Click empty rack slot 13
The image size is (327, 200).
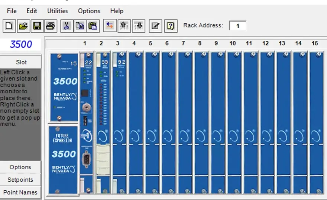(284, 123)
